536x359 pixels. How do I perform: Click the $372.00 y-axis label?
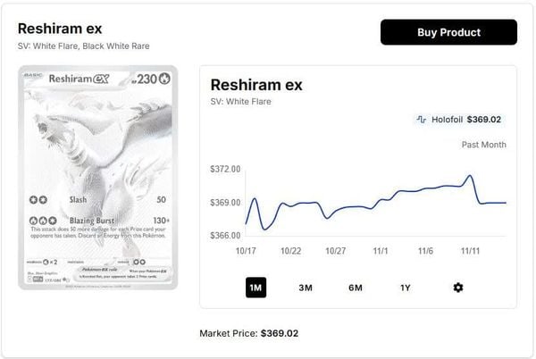click(x=225, y=169)
